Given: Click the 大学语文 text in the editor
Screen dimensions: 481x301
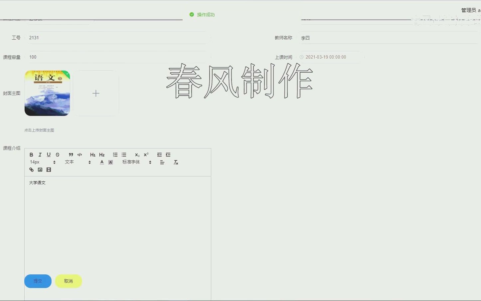Looking at the screenshot, I should click(x=37, y=183).
